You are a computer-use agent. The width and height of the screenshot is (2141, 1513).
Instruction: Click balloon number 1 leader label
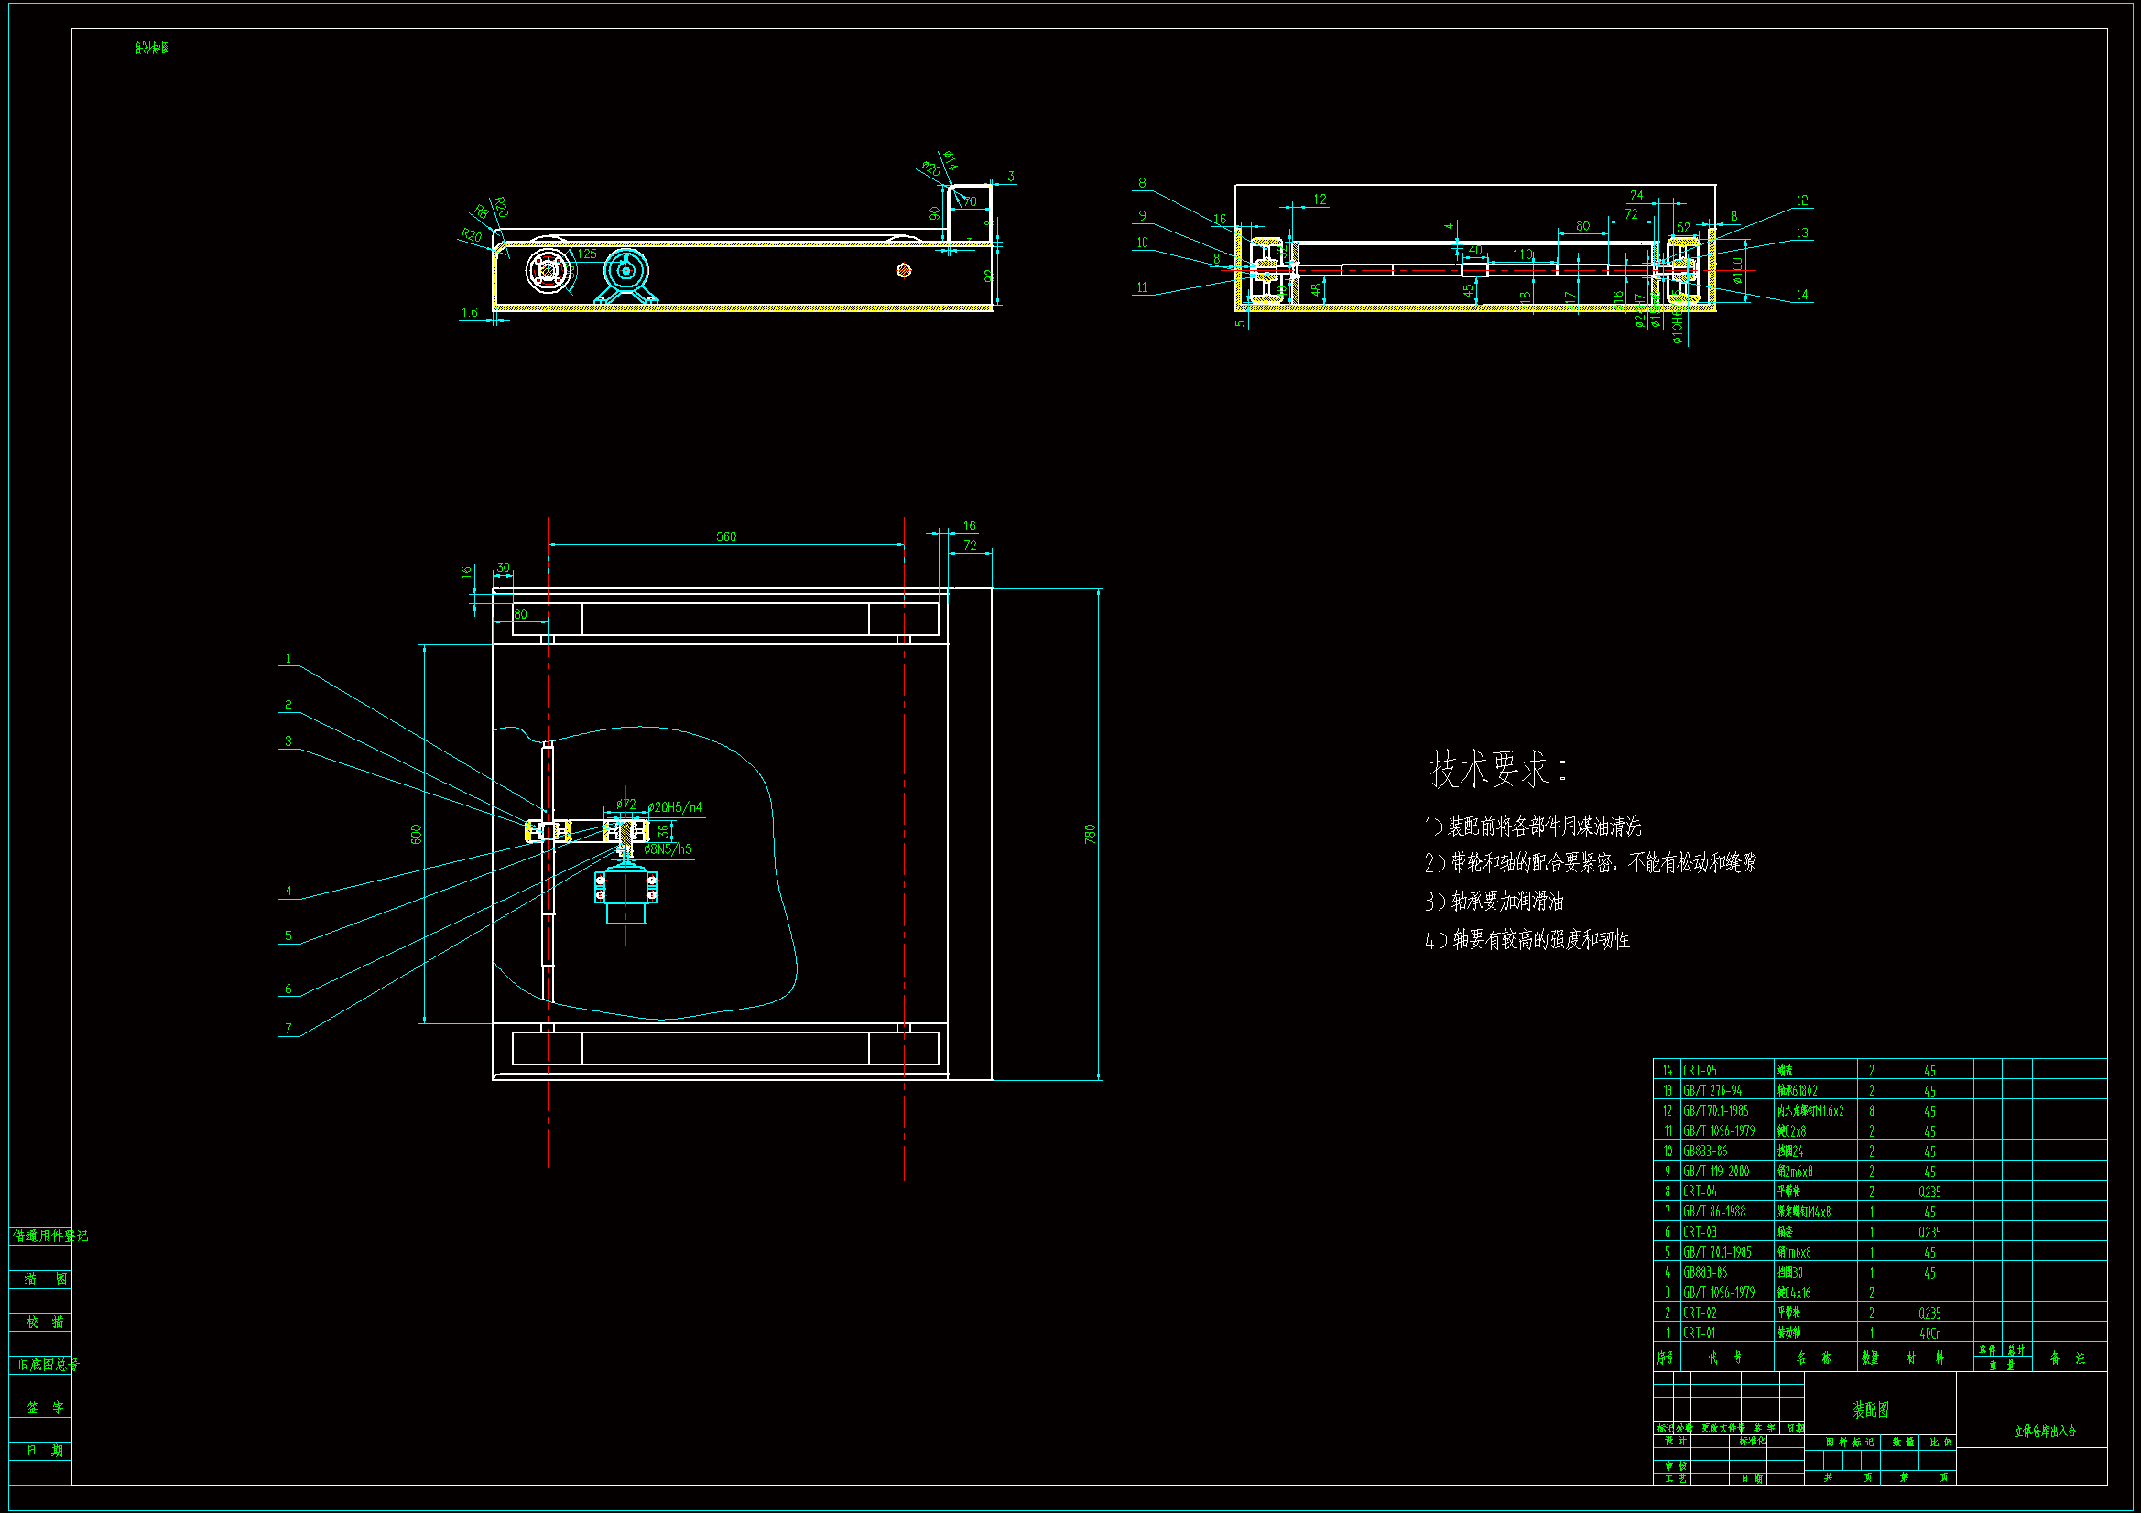tap(288, 659)
